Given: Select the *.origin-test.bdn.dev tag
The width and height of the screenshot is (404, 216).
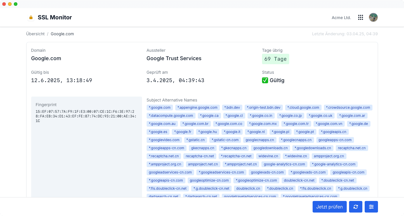Looking at the screenshot, I should (263, 108).
